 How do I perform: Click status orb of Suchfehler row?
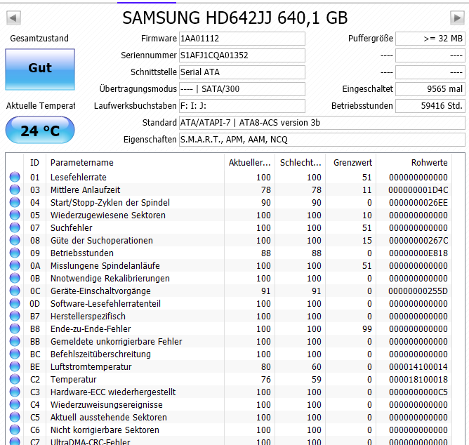[x=15, y=227]
